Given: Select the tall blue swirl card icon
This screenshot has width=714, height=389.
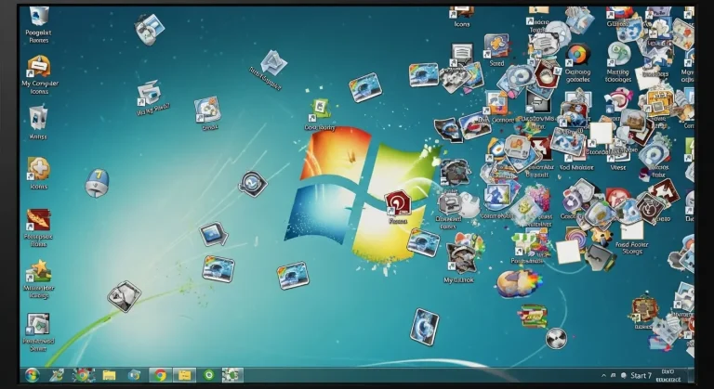Looking at the screenshot, I should pos(424,327).
